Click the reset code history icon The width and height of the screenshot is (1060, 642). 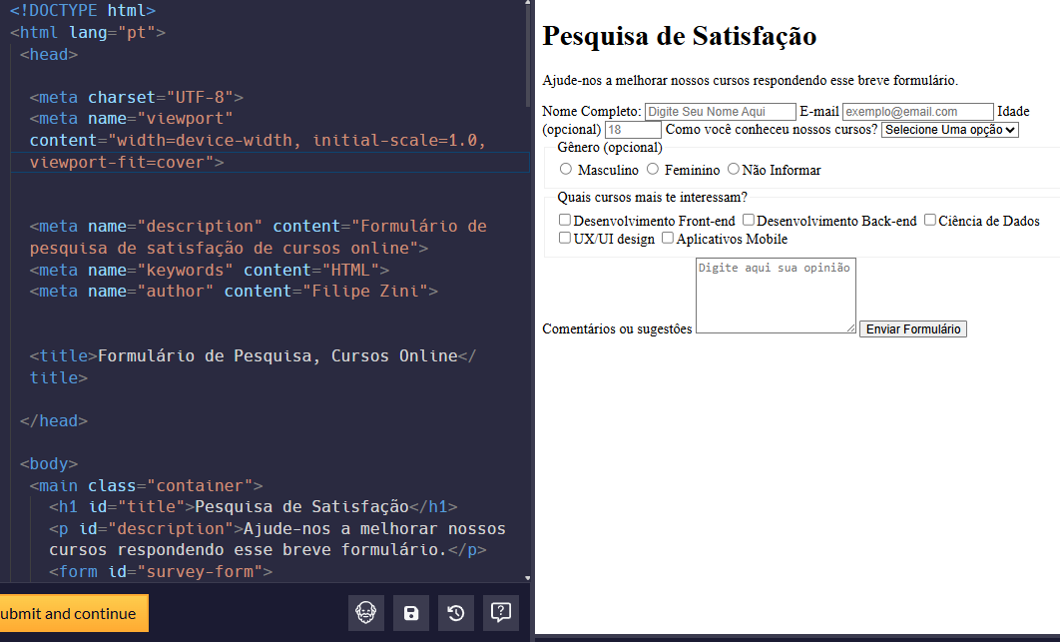pyautogui.click(x=455, y=613)
